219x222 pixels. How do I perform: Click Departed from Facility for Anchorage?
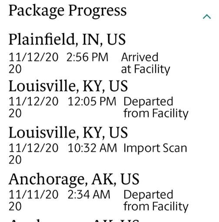point(156,201)
